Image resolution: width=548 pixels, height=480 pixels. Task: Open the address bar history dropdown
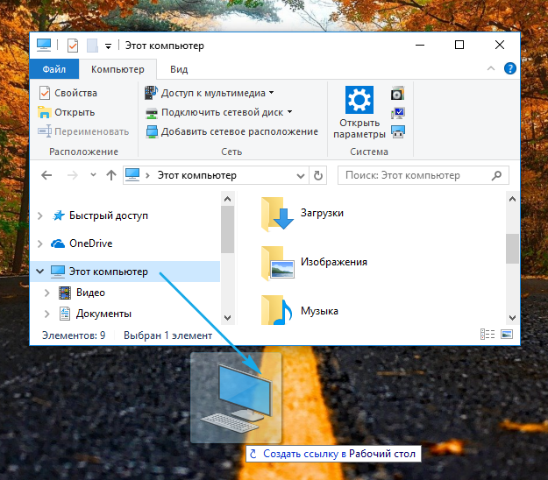300,175
